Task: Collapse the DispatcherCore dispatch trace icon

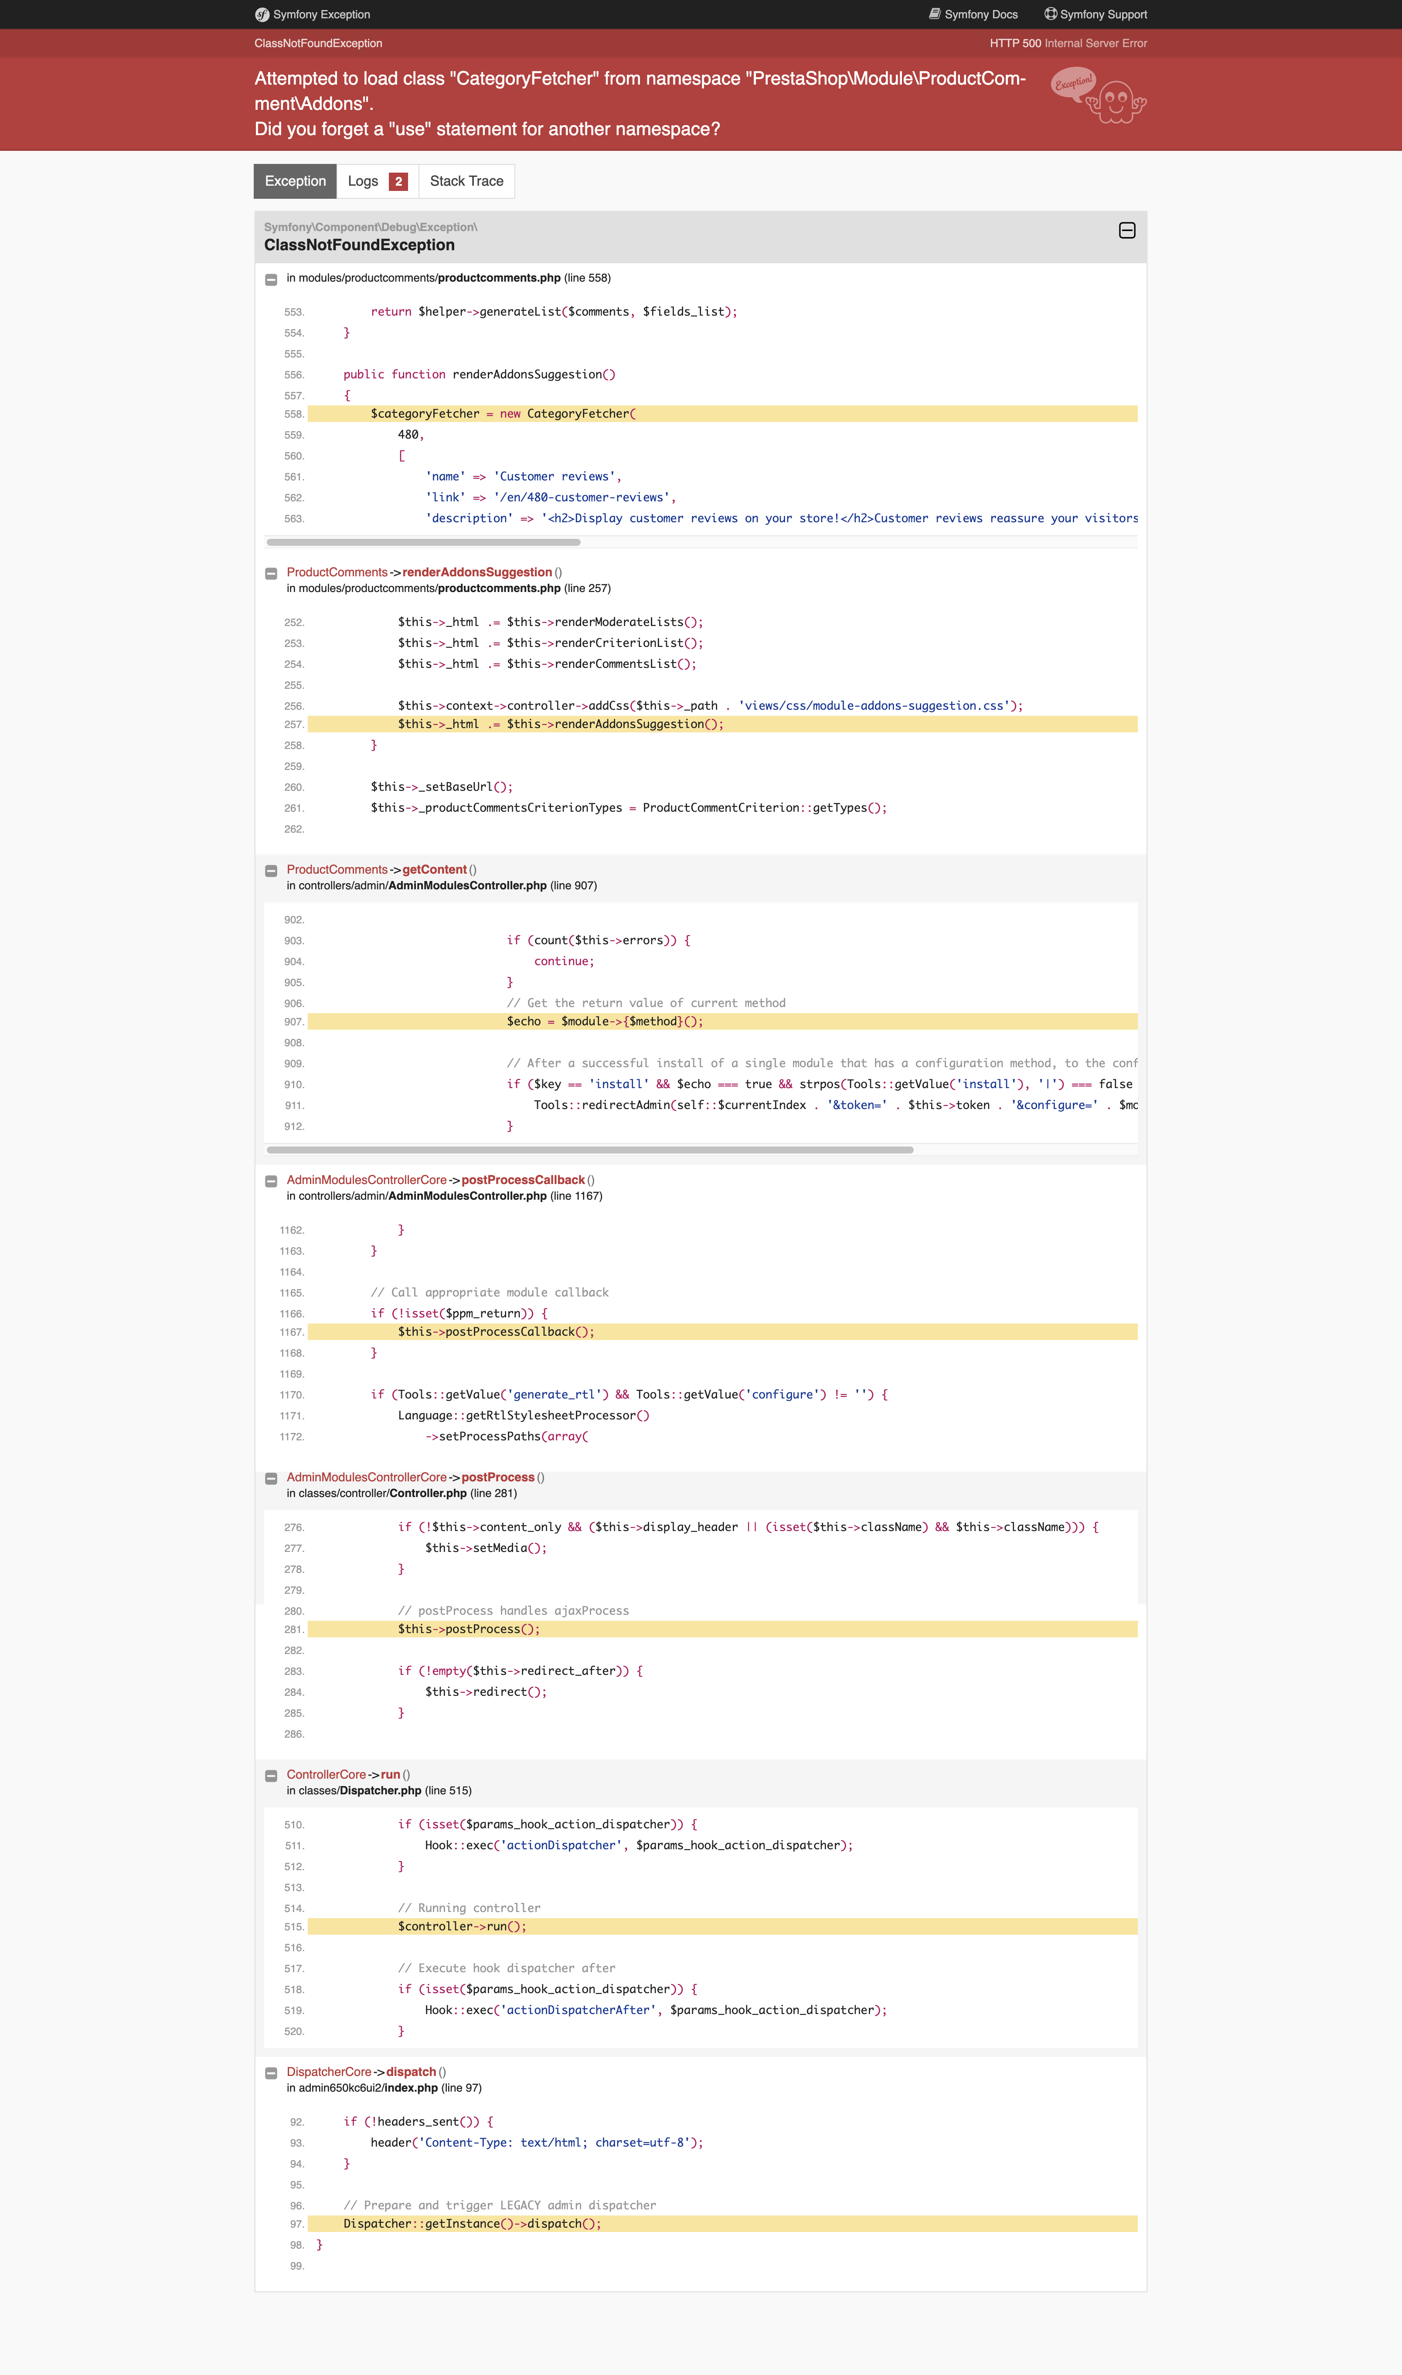Action: [x=271, y=2074]
